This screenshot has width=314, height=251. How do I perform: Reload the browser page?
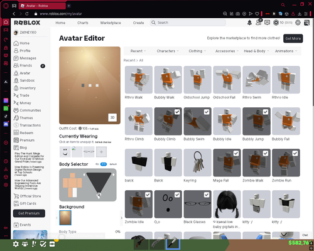(x=27, y=14)
